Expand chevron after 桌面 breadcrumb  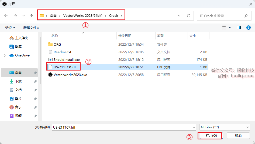click(x=60, y=16)
